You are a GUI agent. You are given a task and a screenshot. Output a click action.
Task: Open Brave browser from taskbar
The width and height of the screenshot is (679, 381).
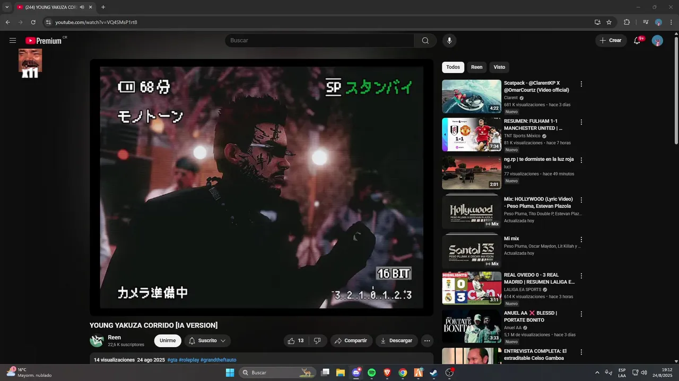click(x=387, y=373)
